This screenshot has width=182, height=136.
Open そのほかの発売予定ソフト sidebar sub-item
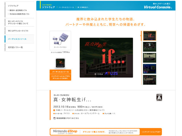[x=19, y=14]
